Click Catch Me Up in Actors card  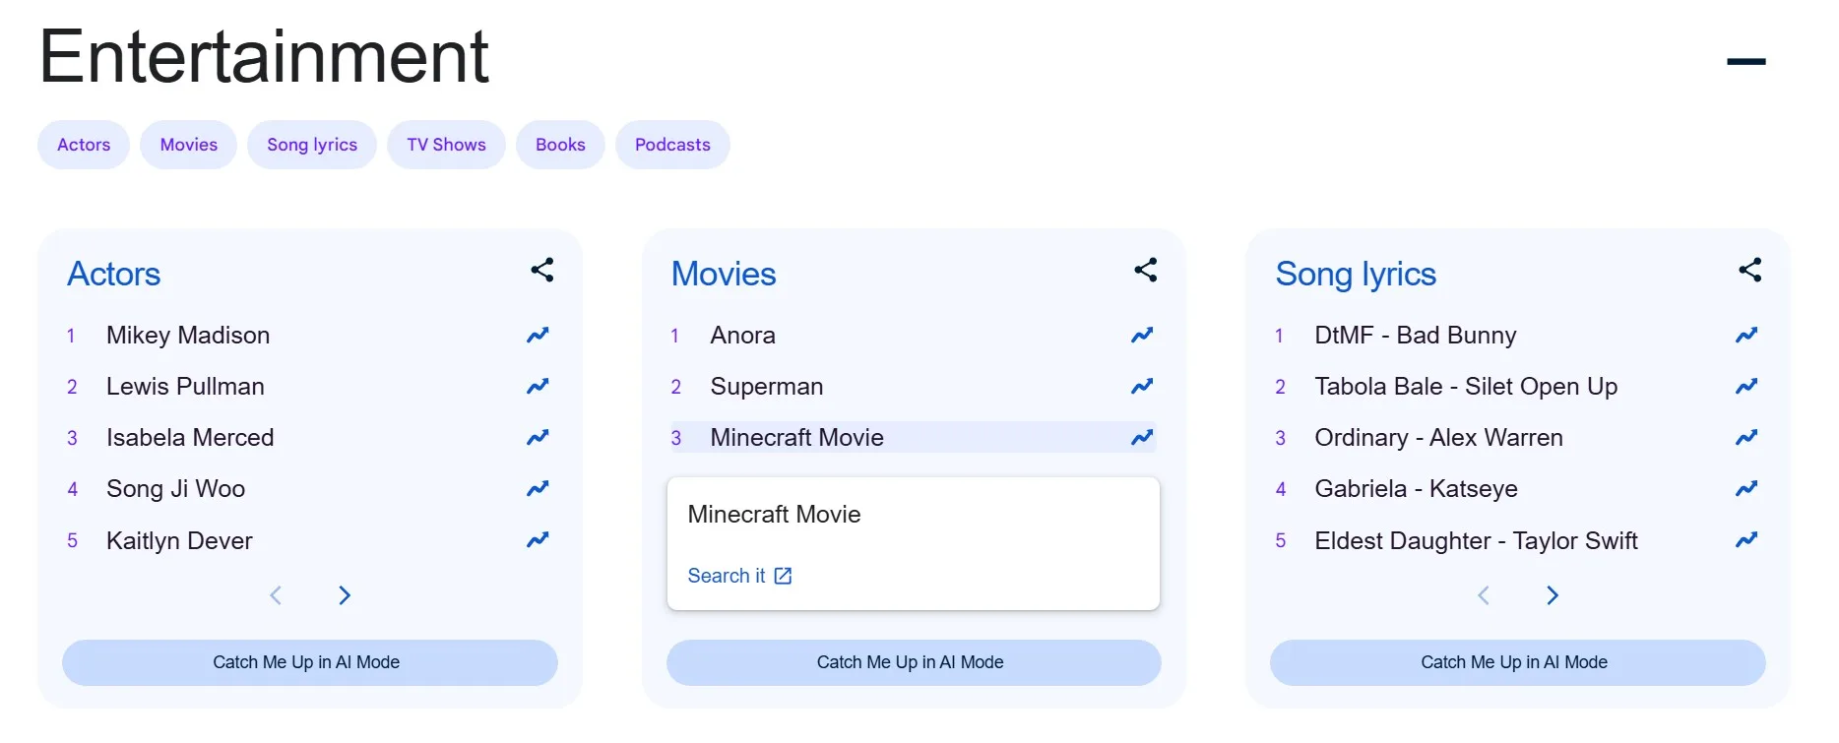pyautogui.click(x=309, y=662)
